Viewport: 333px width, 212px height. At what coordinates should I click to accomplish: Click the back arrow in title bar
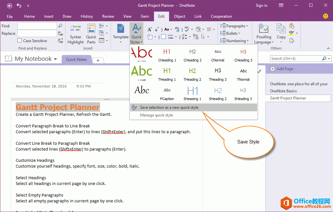click(x=10, y=5)
